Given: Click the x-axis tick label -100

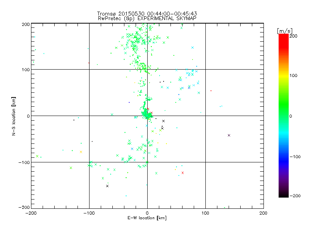Looking at the screenshot, I should pos(90,213).
